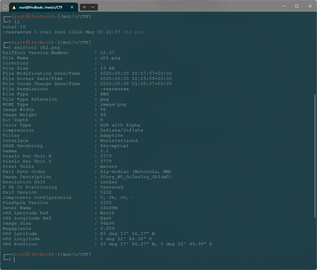Click the Gamma value 2.2

(x=105, y=151)
